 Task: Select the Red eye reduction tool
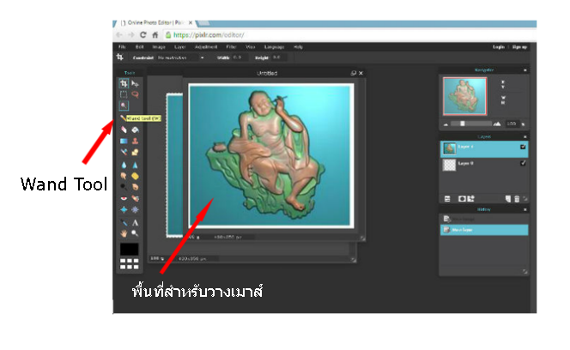[x=124, y=198]
